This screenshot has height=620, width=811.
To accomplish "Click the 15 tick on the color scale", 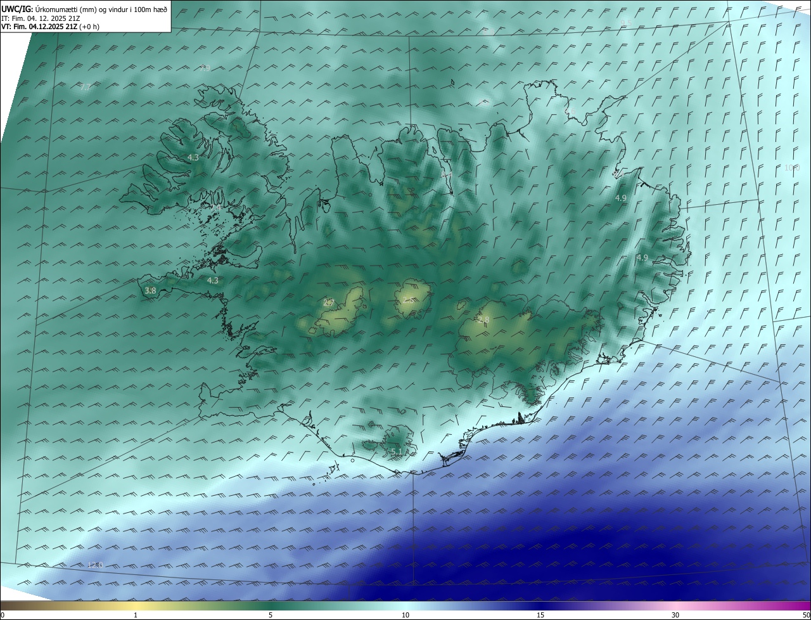I will pyautogui.click(x=540, y=615).
